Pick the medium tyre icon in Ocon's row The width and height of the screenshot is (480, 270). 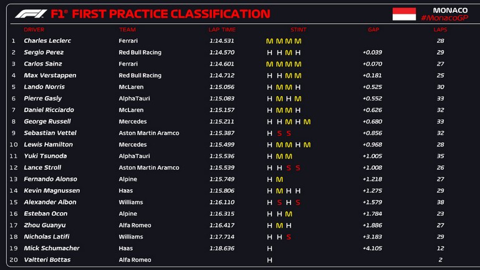click(289, 214)
